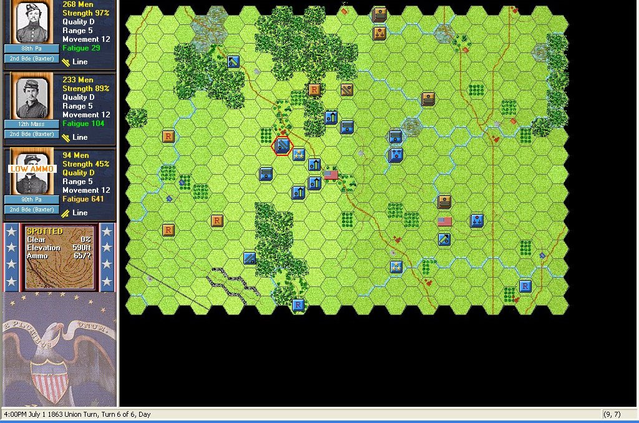Click the 88th Pa commander portrait
Screen dimensions: 639x423
[32, 22]
